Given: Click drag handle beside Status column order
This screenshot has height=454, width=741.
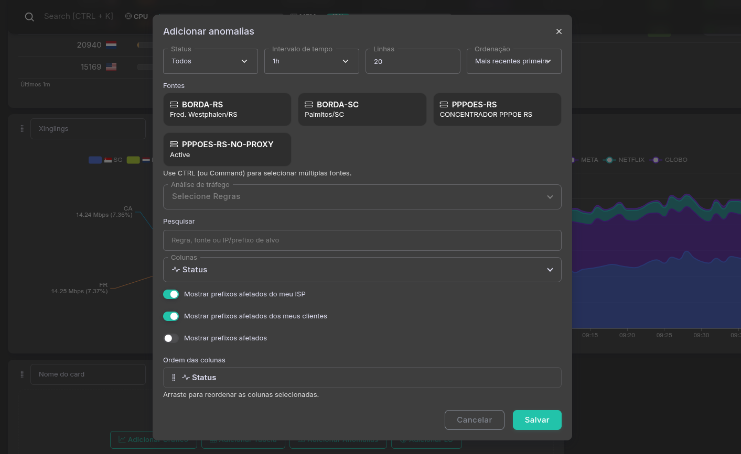Looking at the screenshot, I should click(x=174, y=378).
